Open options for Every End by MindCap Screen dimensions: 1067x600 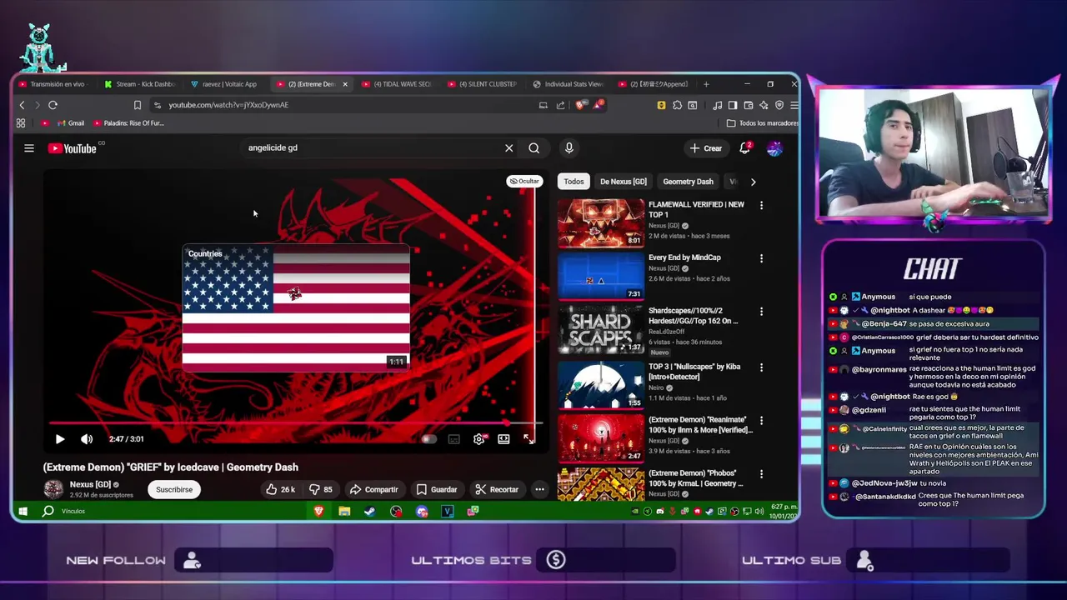761,258
